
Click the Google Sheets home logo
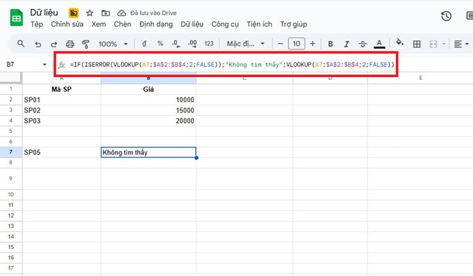point(15,18)
